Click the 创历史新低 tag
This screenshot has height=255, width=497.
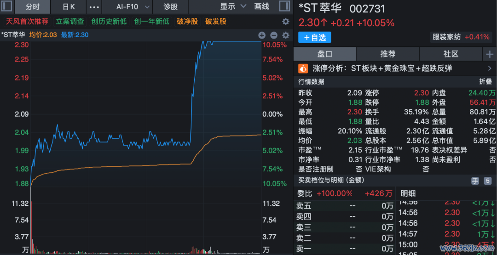tap(109, 22)
